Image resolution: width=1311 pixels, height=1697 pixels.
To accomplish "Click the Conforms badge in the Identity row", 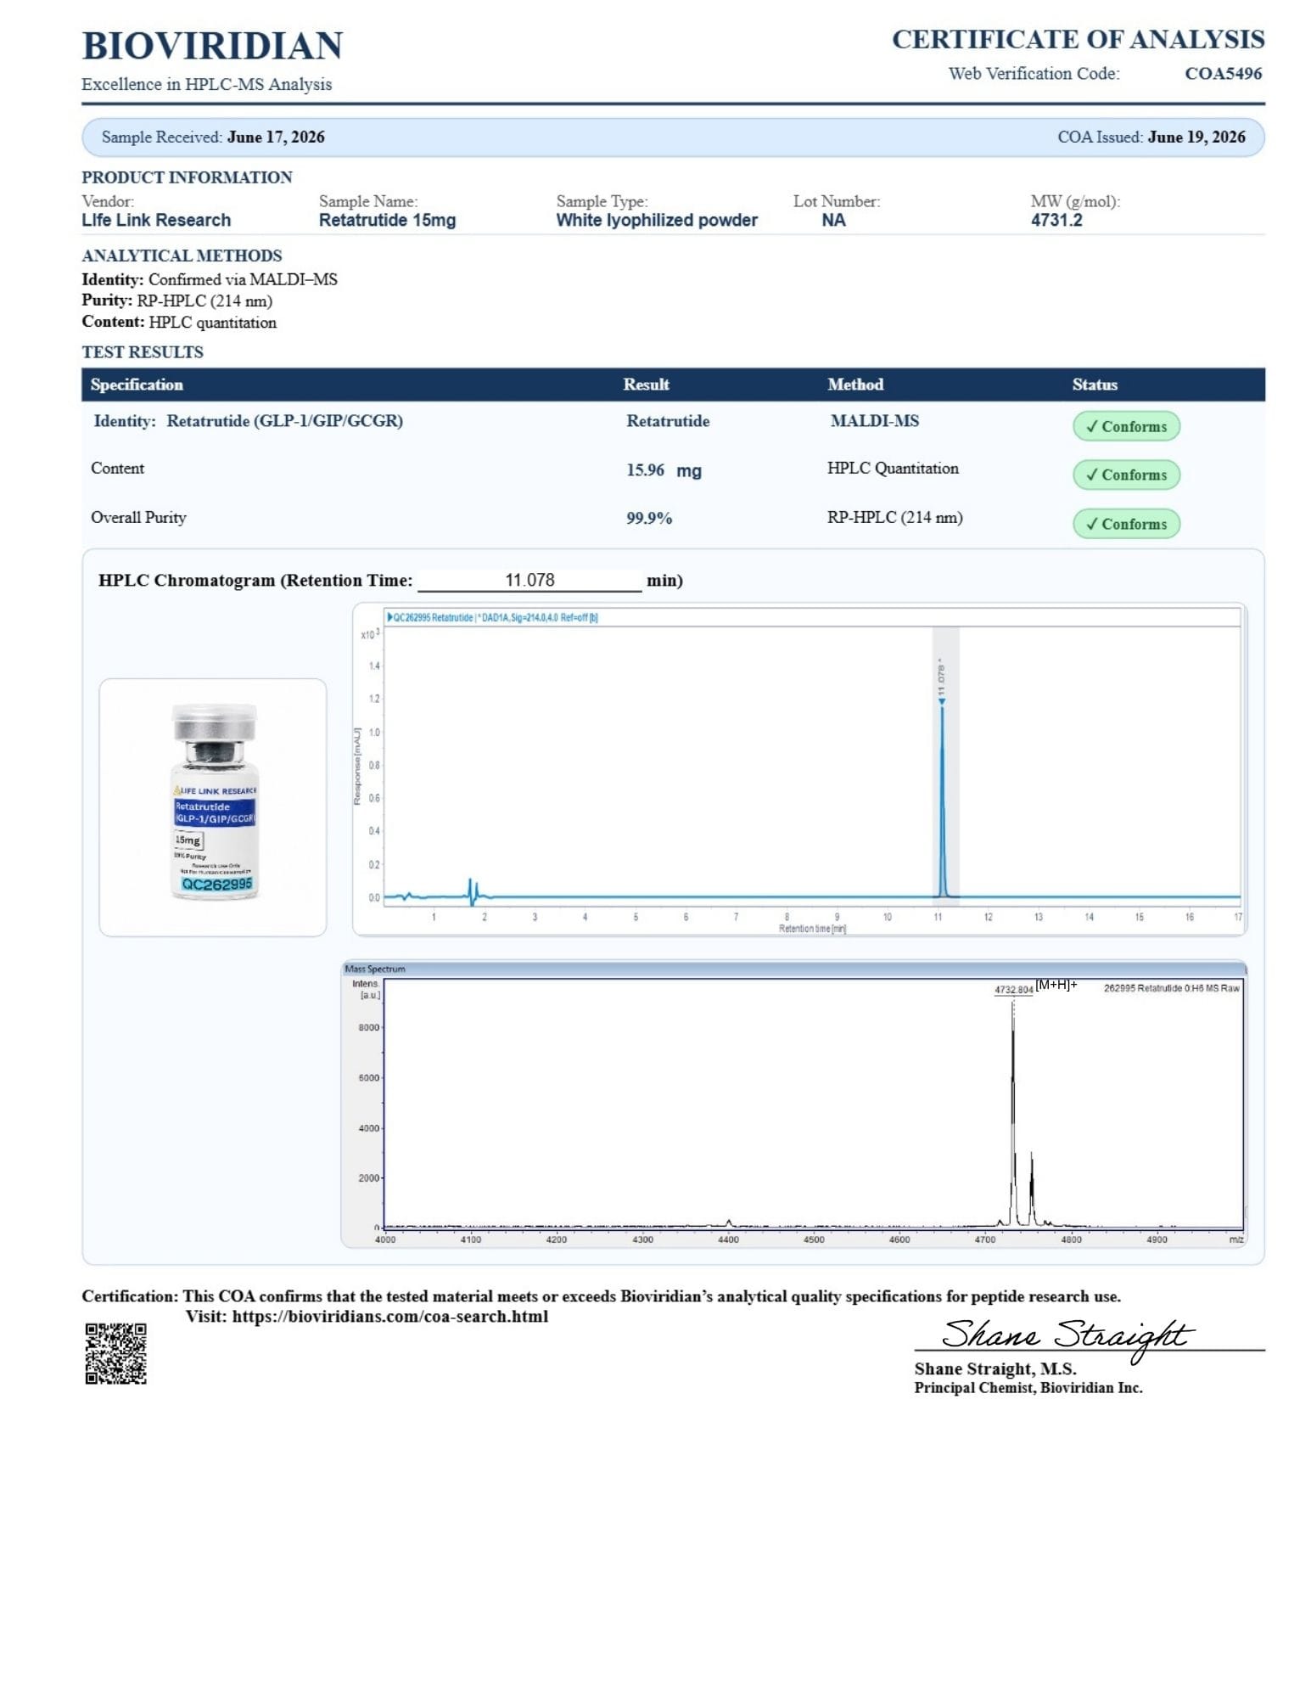I will pyautogui.click(x=1126, y=427).
